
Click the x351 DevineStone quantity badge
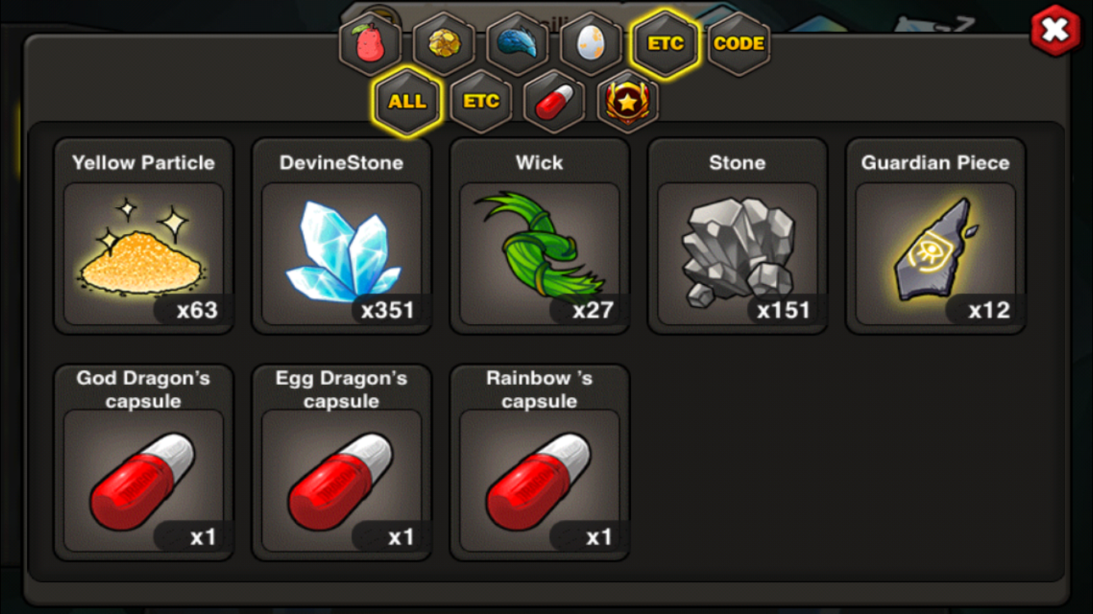tap(388, 309)
